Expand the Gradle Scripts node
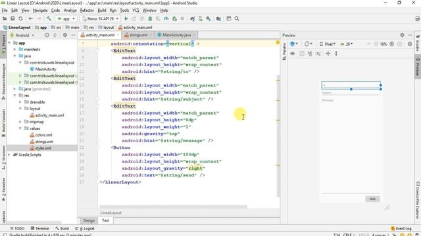This screenshot has height=236, width=421. click(9, 155)
